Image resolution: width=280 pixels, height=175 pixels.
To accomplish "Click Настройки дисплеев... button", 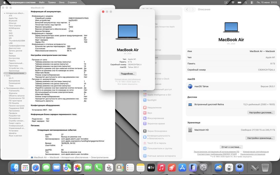I will click(261, 113).
